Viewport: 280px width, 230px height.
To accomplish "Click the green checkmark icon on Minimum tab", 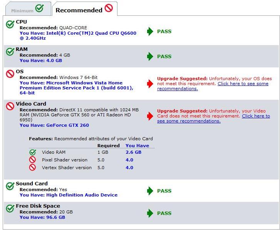I will [x=39, y=8].
